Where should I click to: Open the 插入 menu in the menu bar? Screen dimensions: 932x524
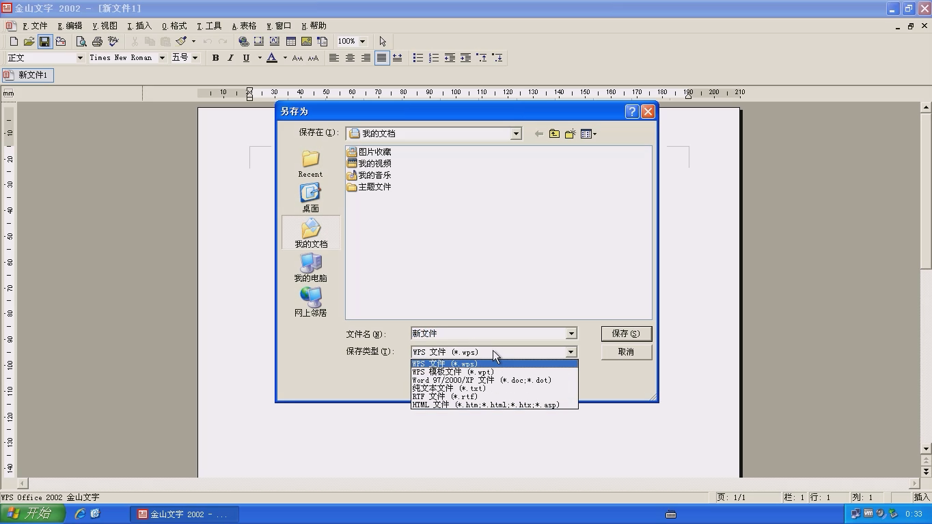point(139,26)
